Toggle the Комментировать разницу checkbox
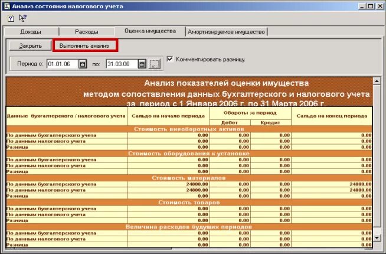The image size is (386, 254). pyautogui.click(x=170, y=59)
